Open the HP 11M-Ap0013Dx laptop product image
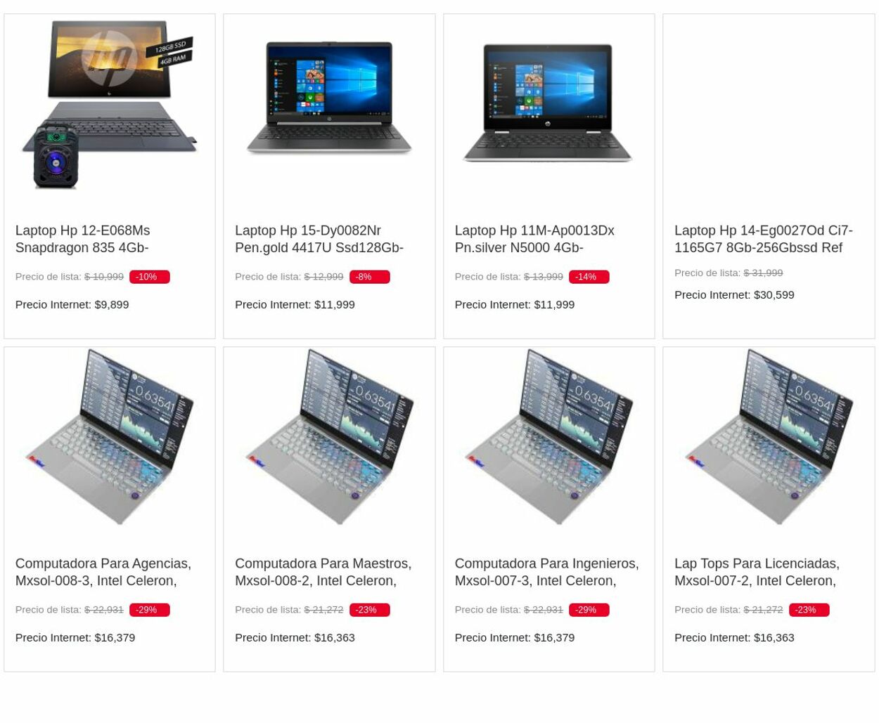 (x=548, y=103)
